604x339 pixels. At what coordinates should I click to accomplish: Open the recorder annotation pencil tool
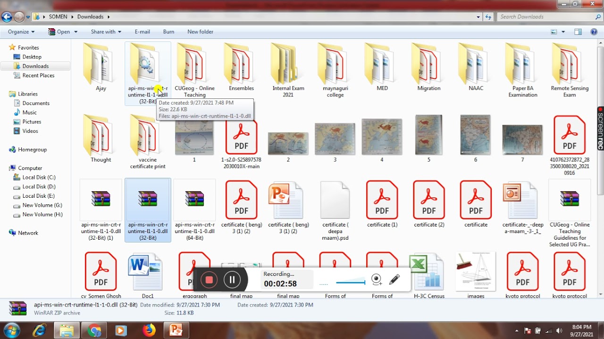(394, 280)
